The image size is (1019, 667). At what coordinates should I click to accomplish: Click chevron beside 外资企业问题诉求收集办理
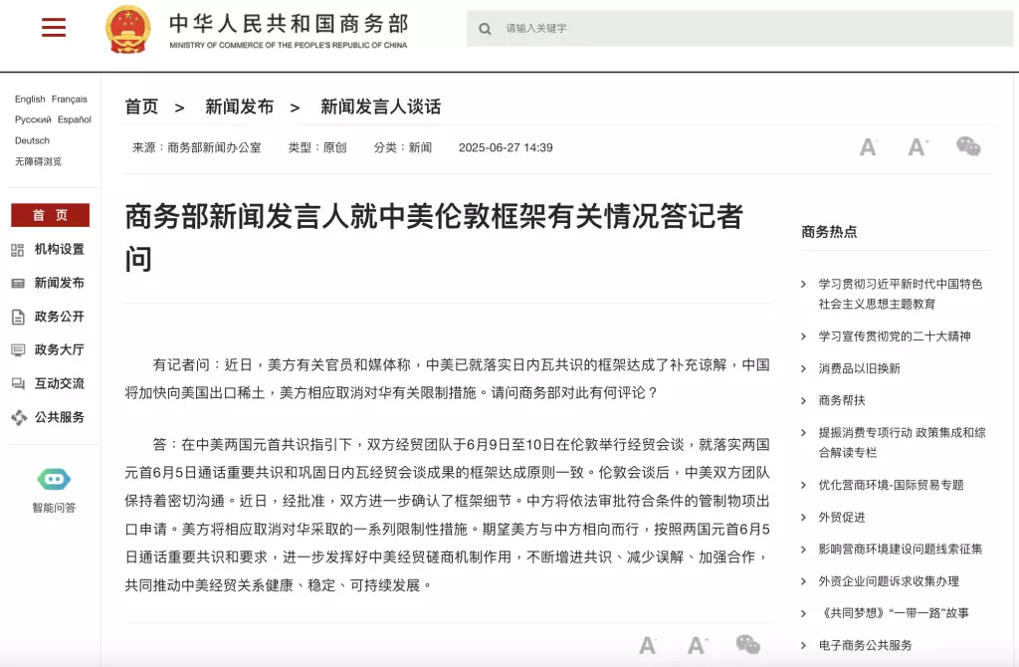point(804,581)
